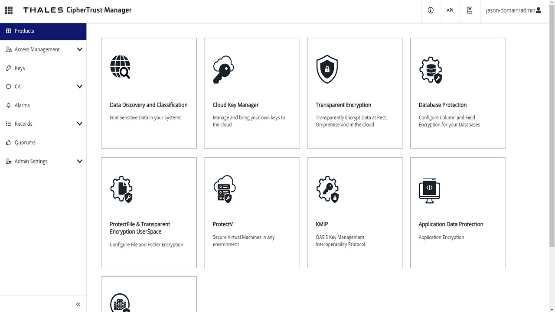Click 'Find Sensitive Data in your Systems' text
The image size is (555, 312).
(x=146, y=118)
